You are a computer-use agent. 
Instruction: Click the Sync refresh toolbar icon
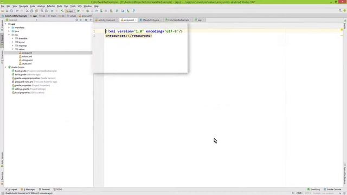11,11
